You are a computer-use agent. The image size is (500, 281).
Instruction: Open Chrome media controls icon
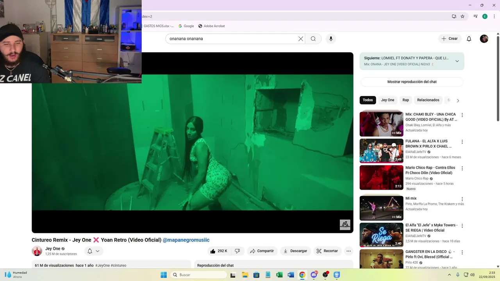click(475, 16)
